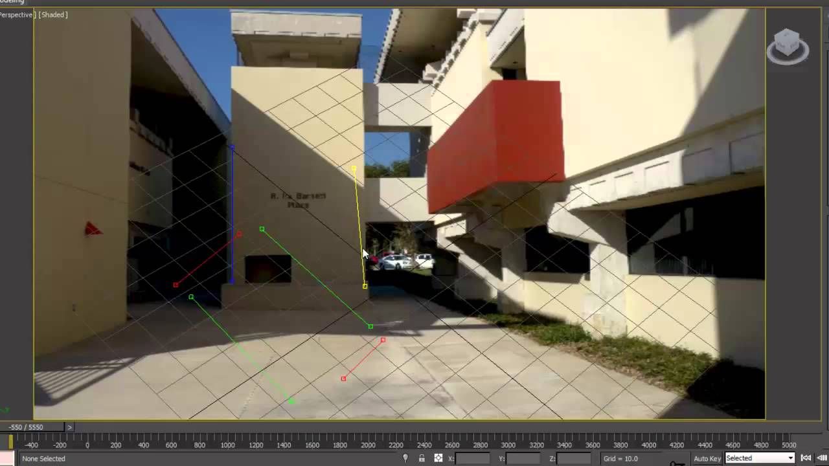This screenshot has width=829, height=466.
Task: Toggle the Selection Lock padlock icon
Action: pos(422,458)
